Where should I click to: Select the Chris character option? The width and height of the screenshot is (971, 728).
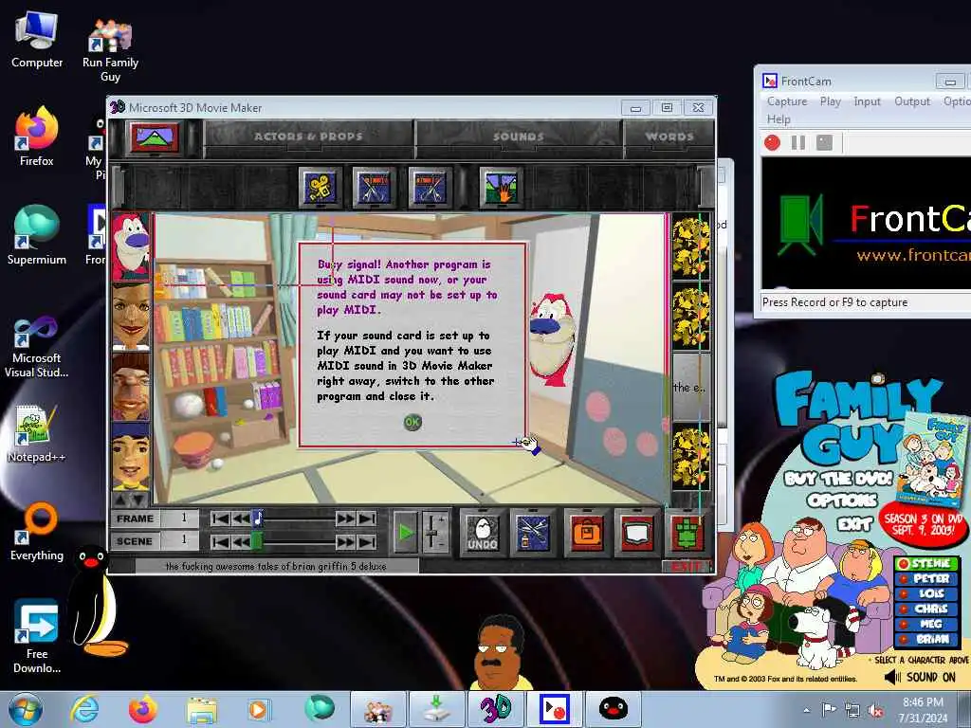pyautogui.click(x=926, y=610)
